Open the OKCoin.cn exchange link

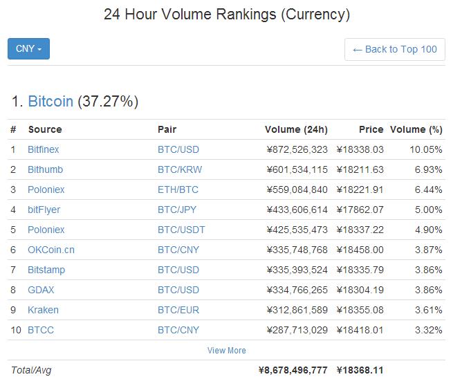pos(51,250)
